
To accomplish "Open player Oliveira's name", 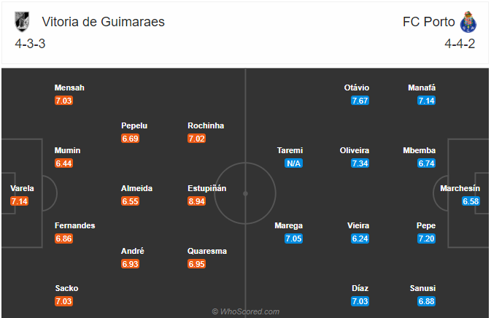I will [355, 150].
